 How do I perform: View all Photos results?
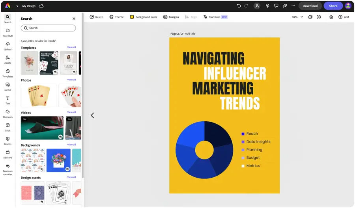point(71,80)
